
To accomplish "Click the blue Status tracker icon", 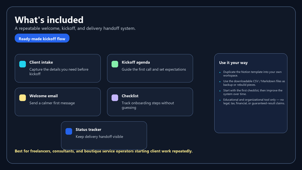I will point(69,131).
